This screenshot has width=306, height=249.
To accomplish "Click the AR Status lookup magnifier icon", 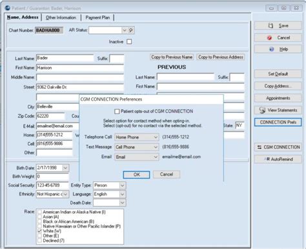I will pos(131,30).
